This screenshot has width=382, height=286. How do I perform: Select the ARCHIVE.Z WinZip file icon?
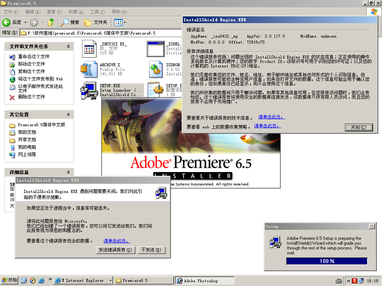click(x=89, y=69)
